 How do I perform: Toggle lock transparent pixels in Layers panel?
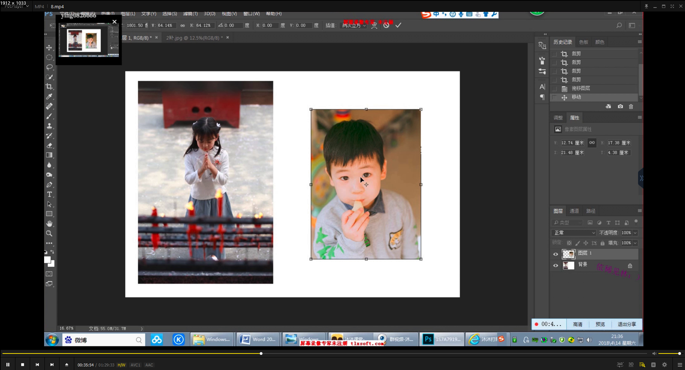pos(569,243)
